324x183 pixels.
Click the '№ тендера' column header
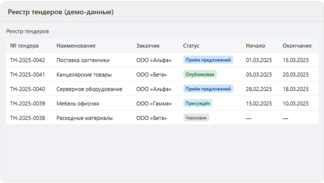coord(24,46)
